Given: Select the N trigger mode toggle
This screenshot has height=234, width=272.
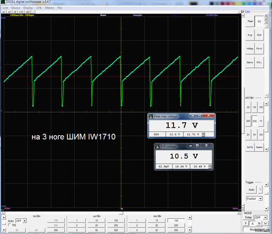Looking at the screenshot, I should (x=259, y=223).
